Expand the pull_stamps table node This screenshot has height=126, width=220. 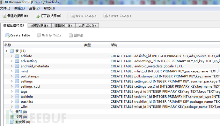tap(12, 76)
